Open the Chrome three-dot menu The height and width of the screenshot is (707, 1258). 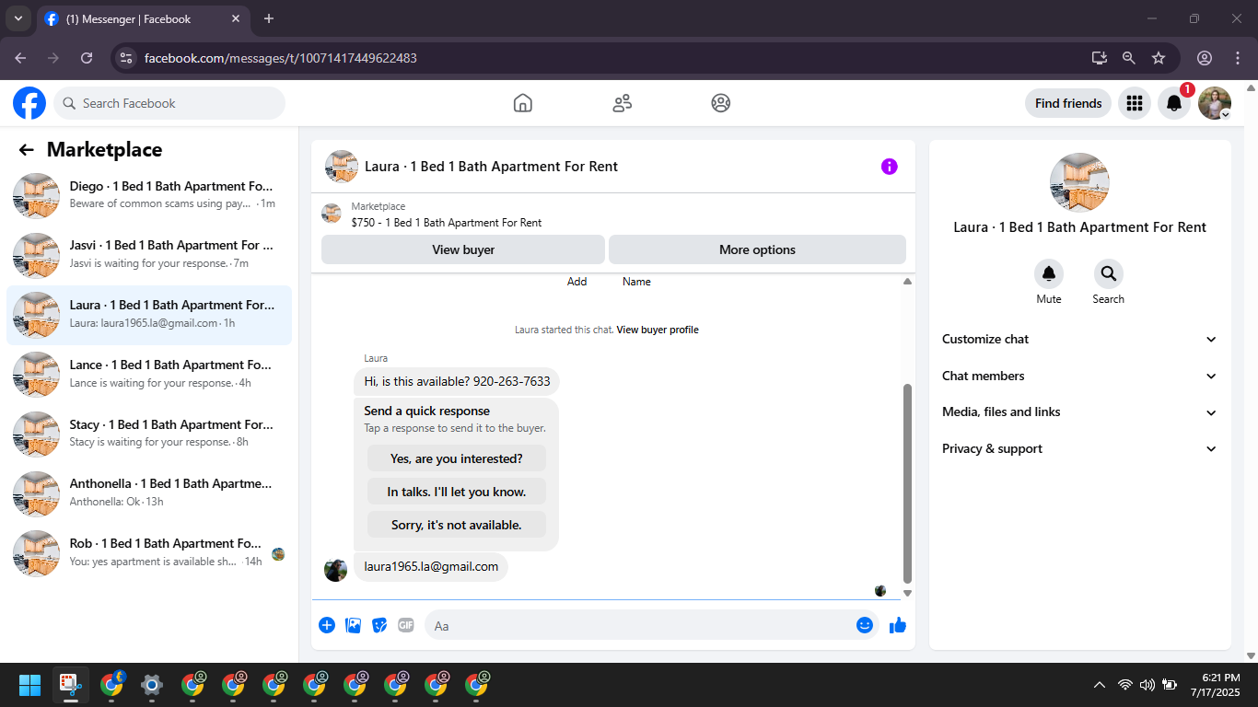(x=1238, y=58)
